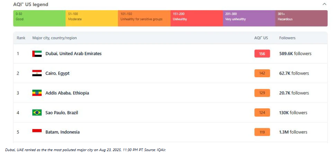Click Dubai's red 156 AQI badge
The image size is (336, 153).
(262, 54)
